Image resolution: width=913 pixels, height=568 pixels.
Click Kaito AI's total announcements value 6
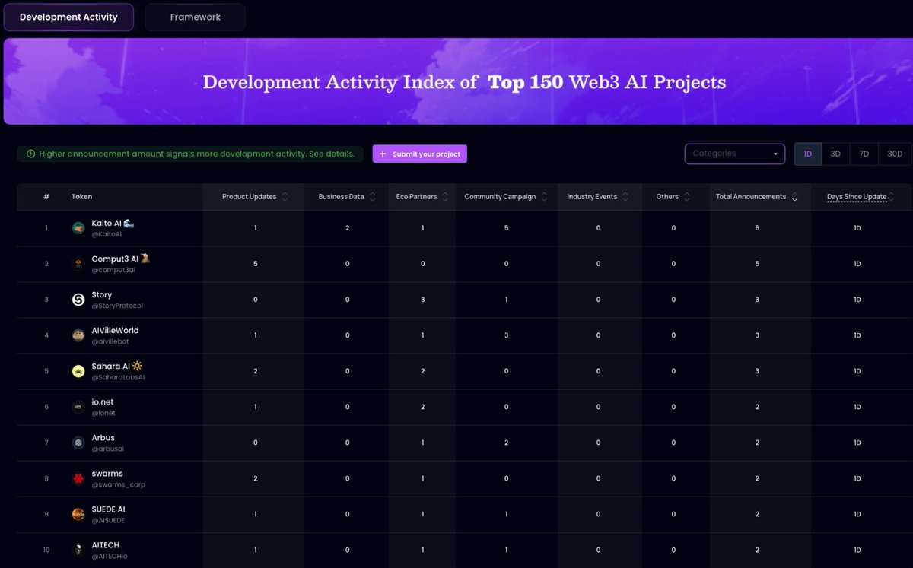click(x=757, y=228)
